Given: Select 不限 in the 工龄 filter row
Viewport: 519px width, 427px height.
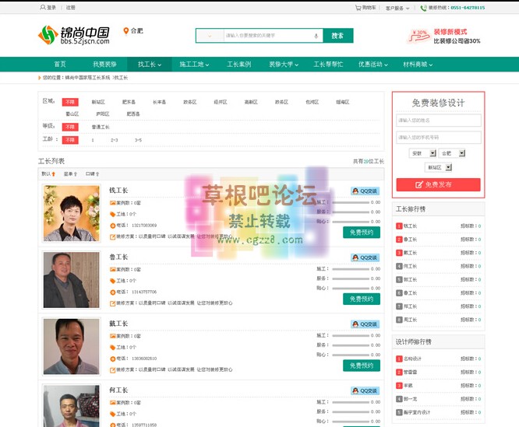Looking at the screenshot, I should 70,140.
